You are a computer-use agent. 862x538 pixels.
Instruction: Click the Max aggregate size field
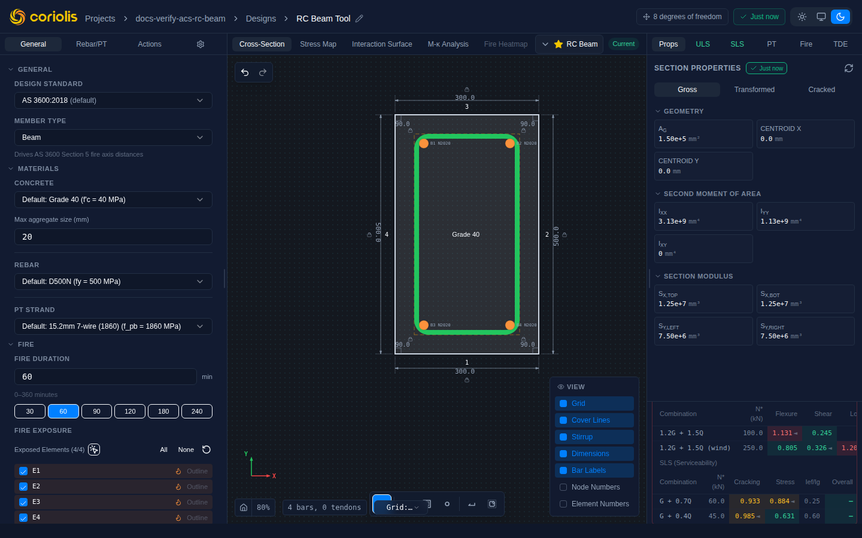(113, 237)
